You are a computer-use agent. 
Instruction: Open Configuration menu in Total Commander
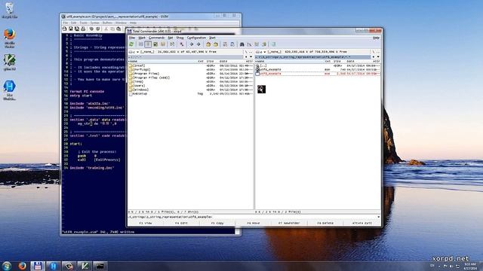click(x=196, y=38)
